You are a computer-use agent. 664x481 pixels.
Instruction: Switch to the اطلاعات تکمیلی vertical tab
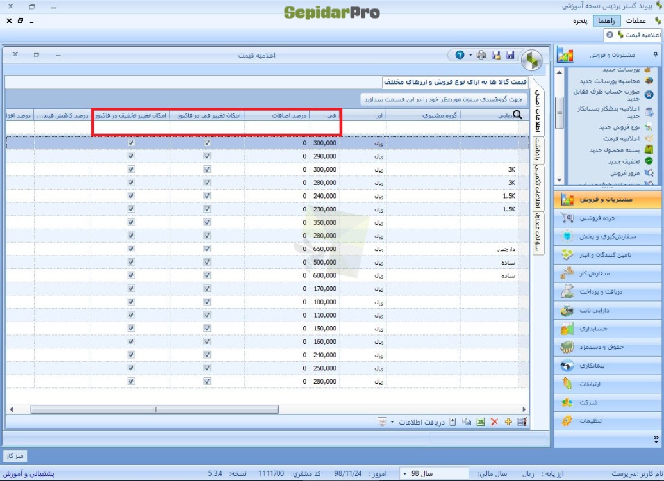click(537, 187)
